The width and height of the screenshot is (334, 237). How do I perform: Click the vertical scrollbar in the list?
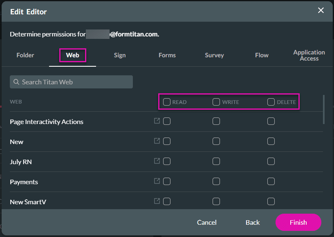click(x=324, y=109)
